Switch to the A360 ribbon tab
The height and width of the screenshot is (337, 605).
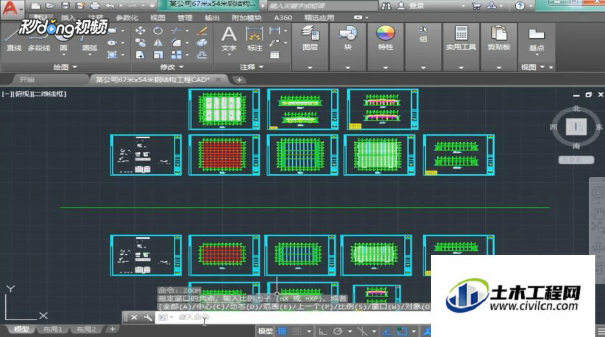point(283,17)
